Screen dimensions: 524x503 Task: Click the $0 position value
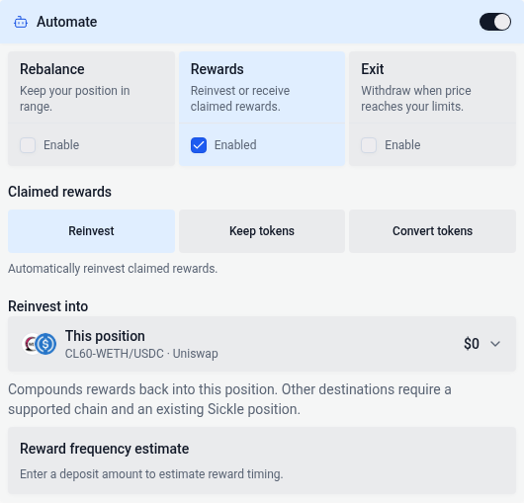pyautogui.click(x=472, y=344)
